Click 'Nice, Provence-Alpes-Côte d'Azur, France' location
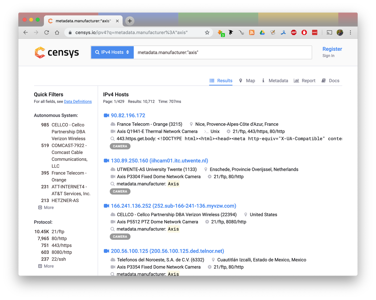The image size is (376, 300). [237, 124]
